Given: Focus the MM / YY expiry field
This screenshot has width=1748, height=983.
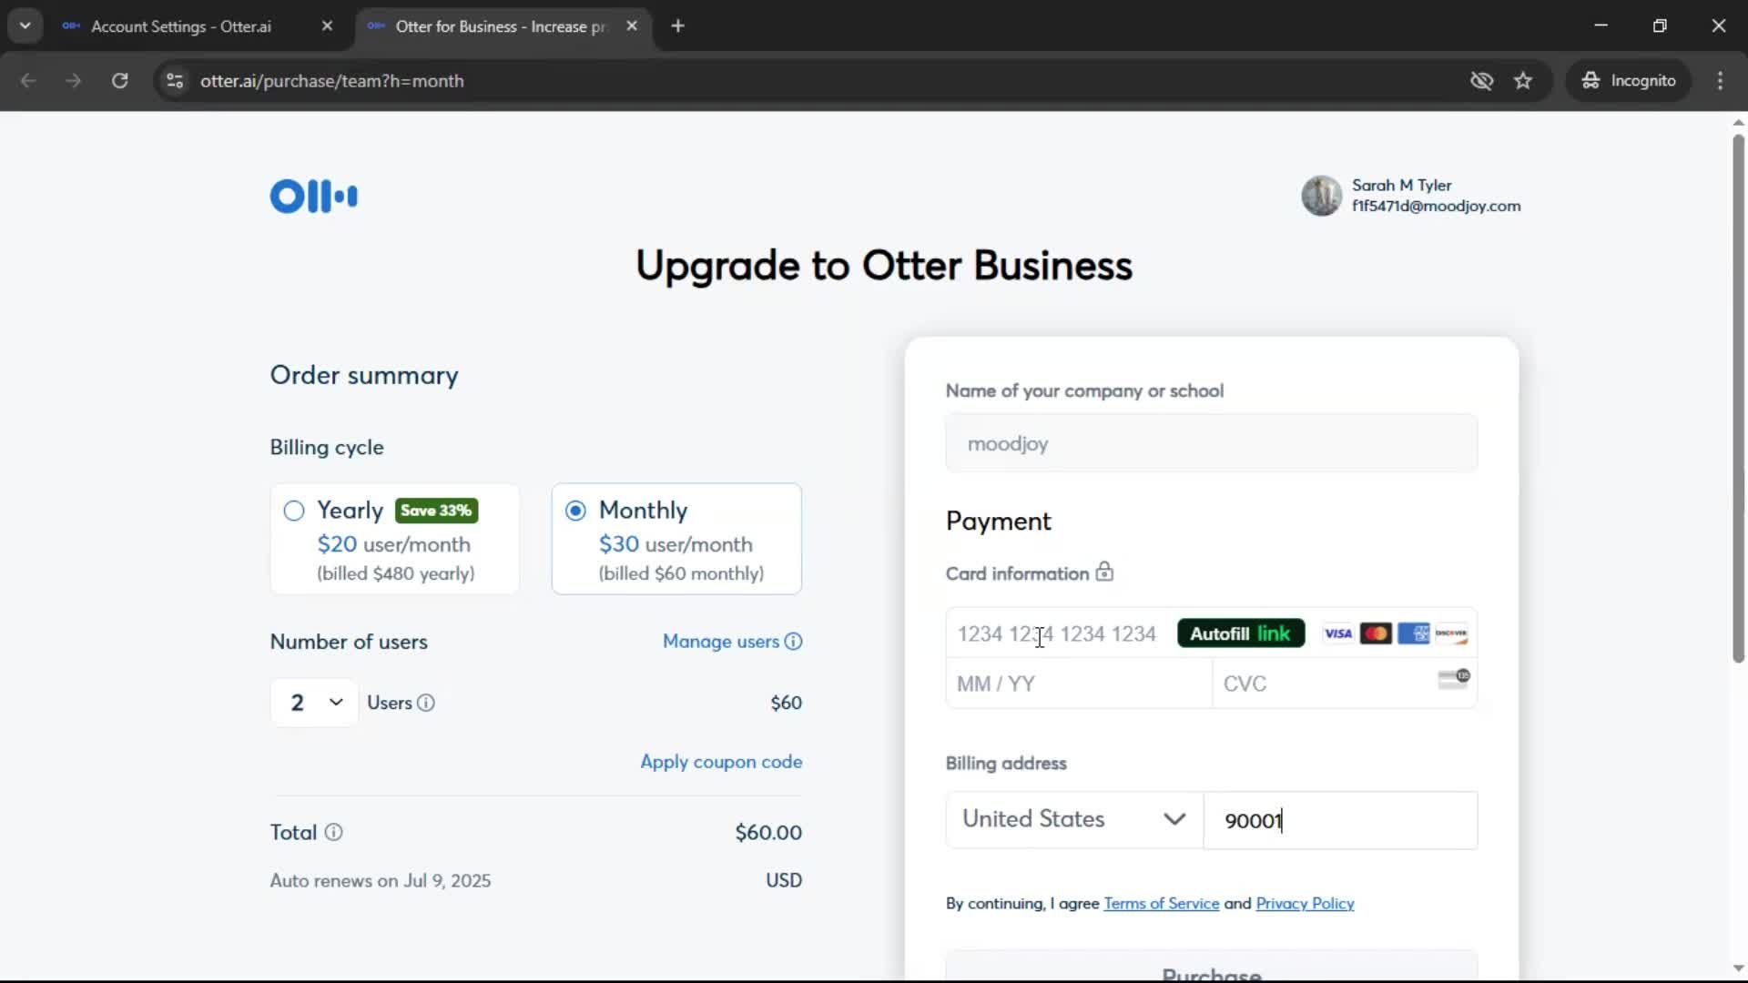Looking at the screenshot, I should (x=1079, y=684).
